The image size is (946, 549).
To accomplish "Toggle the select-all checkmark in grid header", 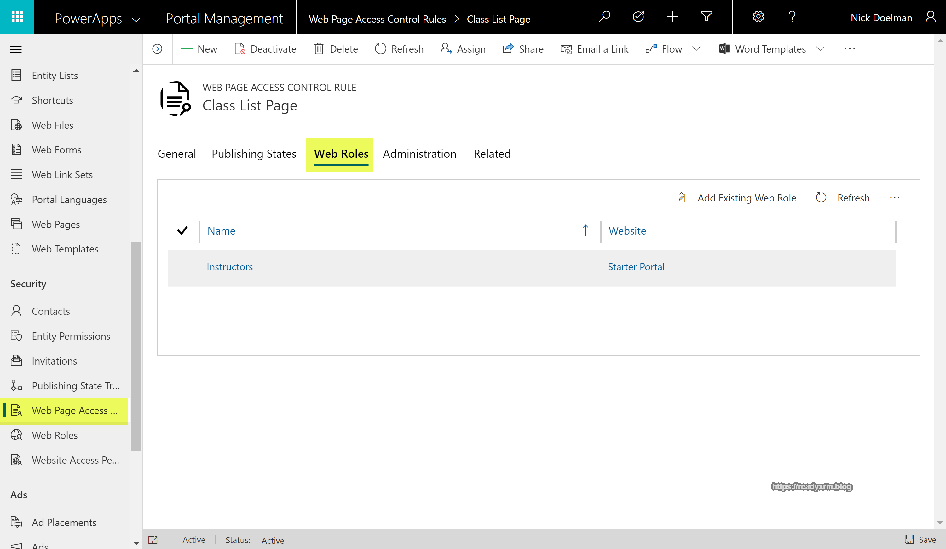I will [182, 231].
